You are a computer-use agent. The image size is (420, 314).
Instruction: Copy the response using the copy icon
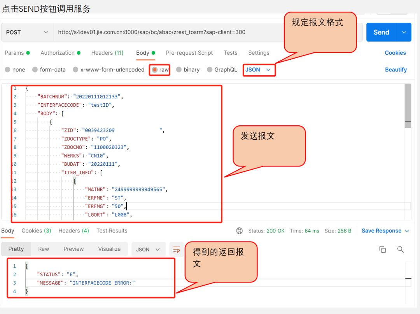pyautogui.click(x=383, y=250)
